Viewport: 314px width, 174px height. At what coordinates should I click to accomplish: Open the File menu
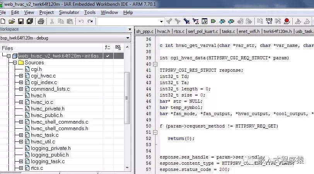pyautogui.click(x=3, y=12)
